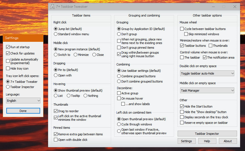Select Don't combine grouped buttons
The image size is (245, 151).
click(x=140, y=81)
